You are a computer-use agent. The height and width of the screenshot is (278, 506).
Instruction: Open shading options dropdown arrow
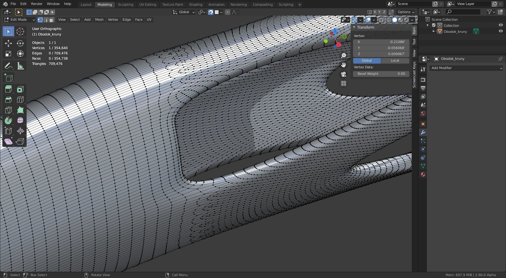[412, 20]
